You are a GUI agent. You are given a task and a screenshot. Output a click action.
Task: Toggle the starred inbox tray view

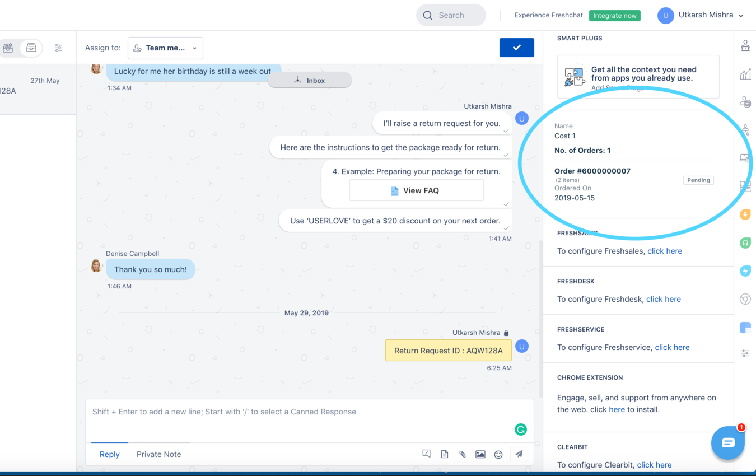pyautogui.click(x=8, y=48)
